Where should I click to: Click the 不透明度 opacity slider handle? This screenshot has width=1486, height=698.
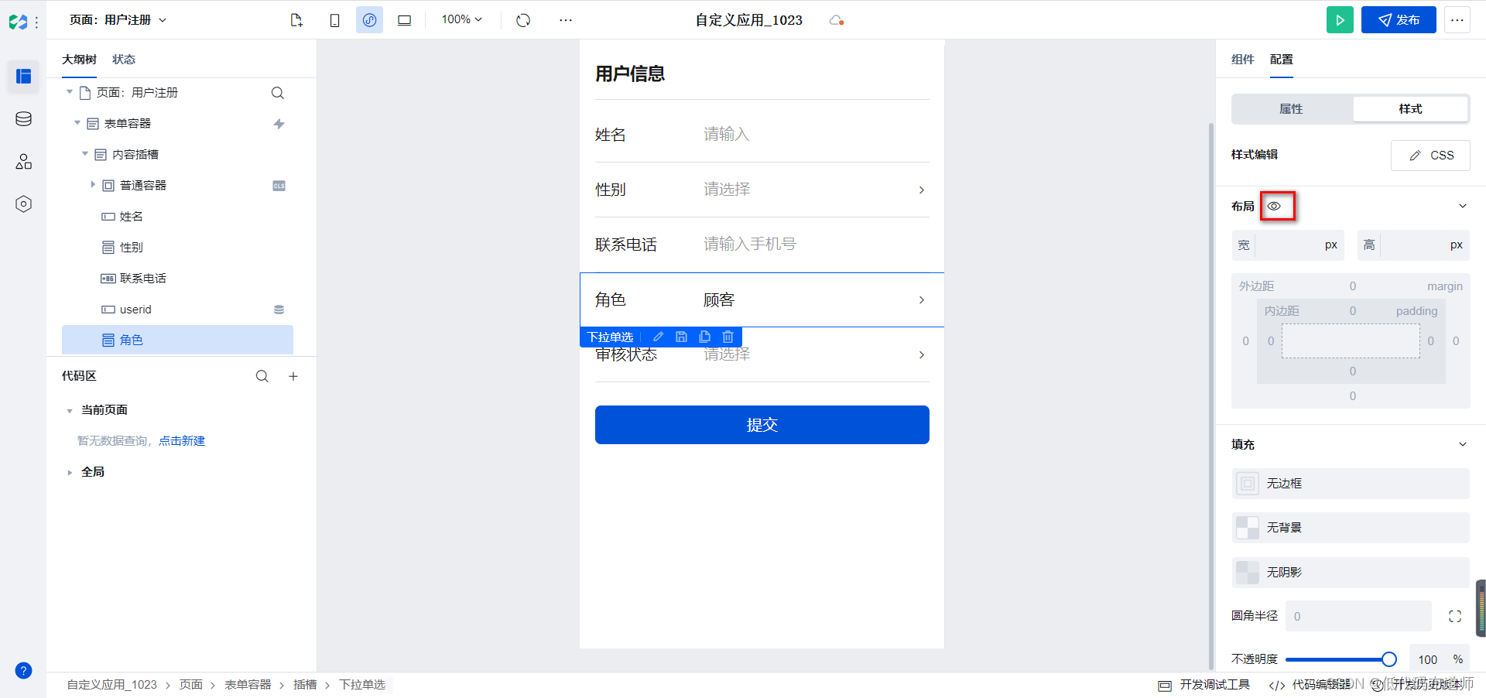pos(1388,659)
